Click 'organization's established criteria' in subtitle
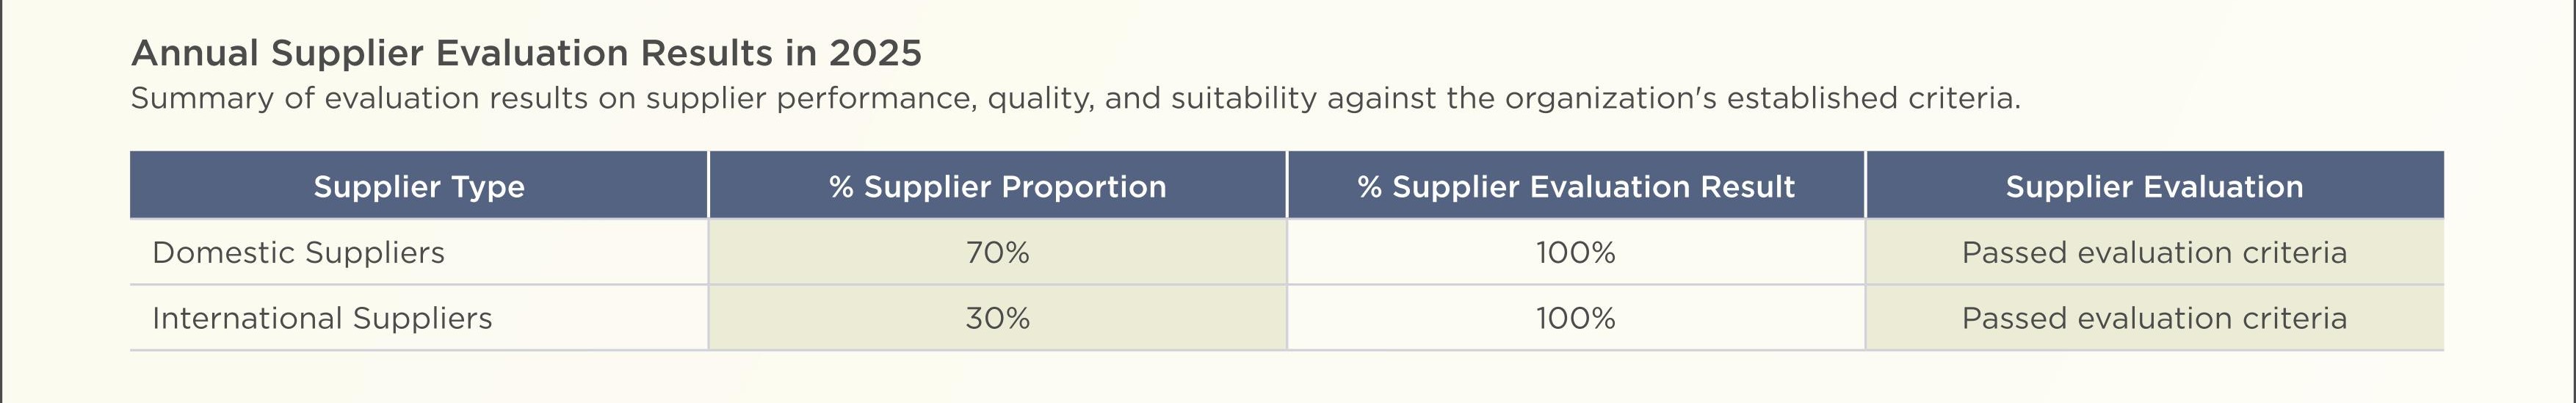2576x403 pixels. point(1762,98)
